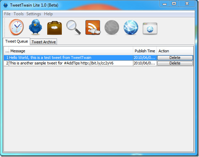The image size is (199, 157).
Task: Click the Action column header
Action: [175, 51]
